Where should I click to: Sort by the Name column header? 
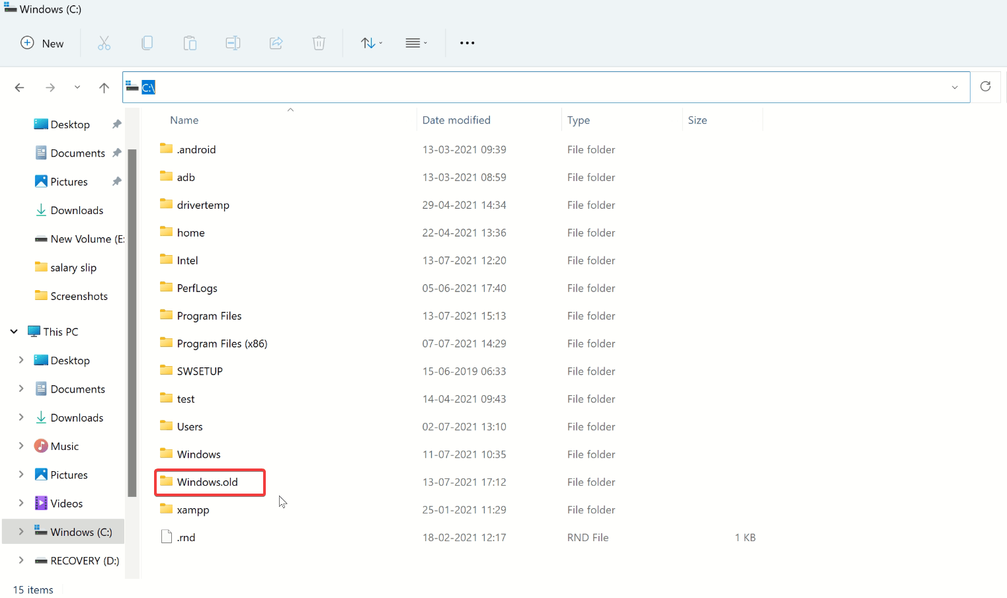click(x=184, y=120)
